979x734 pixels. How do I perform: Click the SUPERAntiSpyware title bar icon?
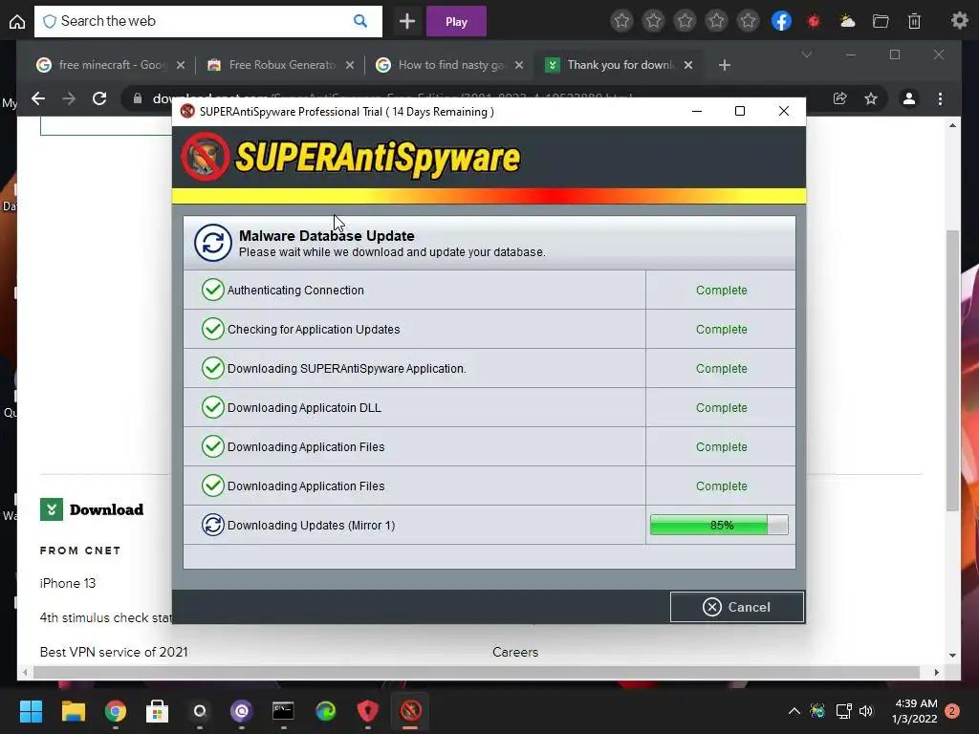coord(187,111)
